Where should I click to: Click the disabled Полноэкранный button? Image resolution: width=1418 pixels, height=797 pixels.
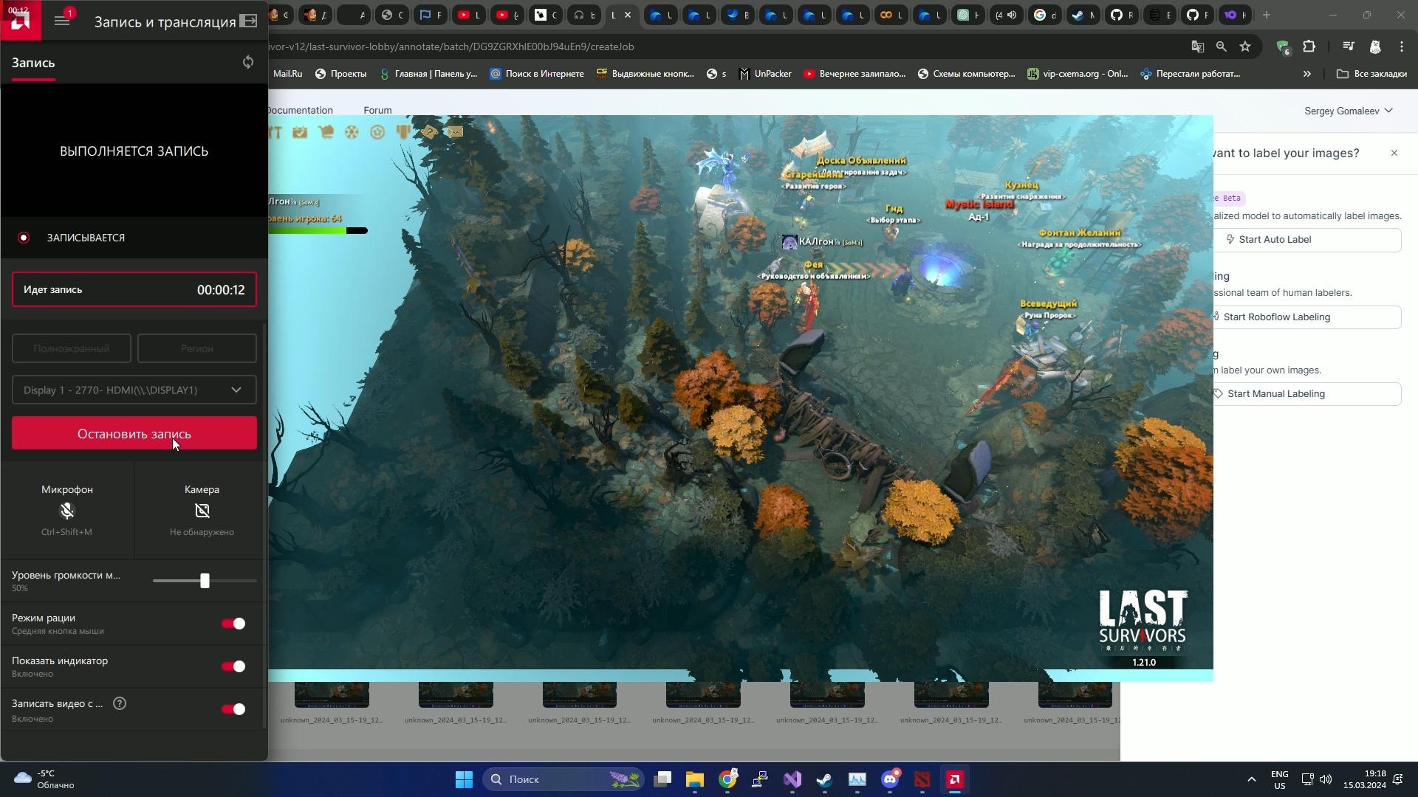click(72, 348)
